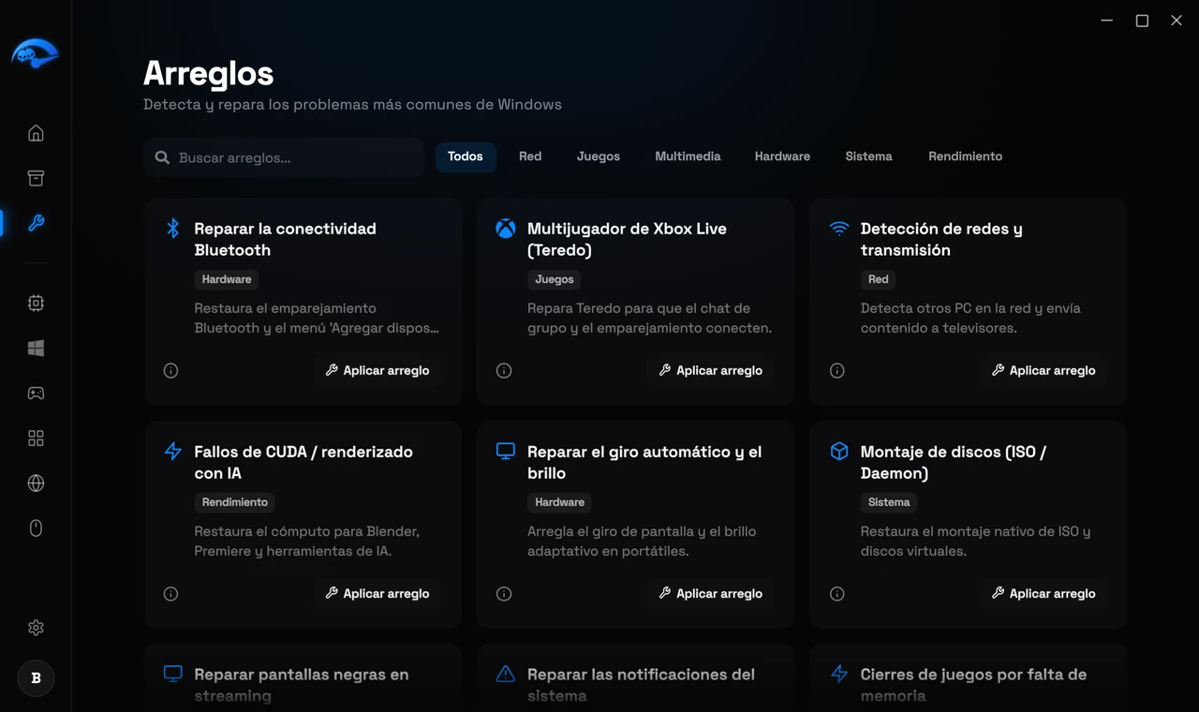
Task: Apply the CUDA renderizado fix
Action: click(377, 594)
